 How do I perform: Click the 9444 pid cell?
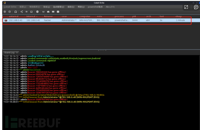point(135,20)
